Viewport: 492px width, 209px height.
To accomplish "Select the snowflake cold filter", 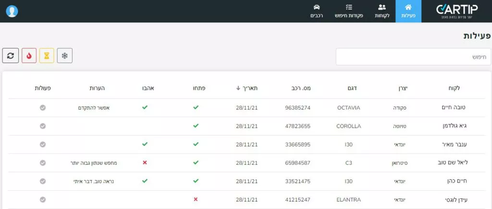I will (x=65, y=56).
